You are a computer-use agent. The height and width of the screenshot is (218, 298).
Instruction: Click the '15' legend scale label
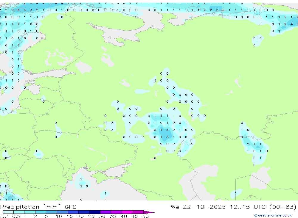(x=70, y=216)
